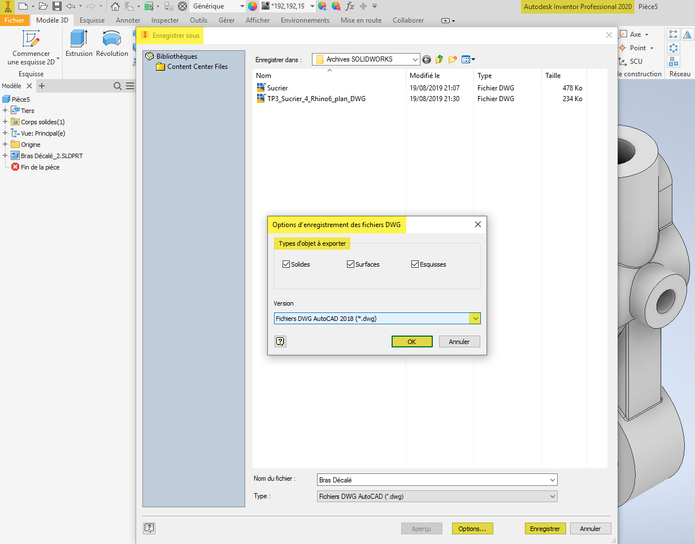695x544 pixels.
Task: Click the color wheel swatch in the toolbar
Action: point(251,6)
